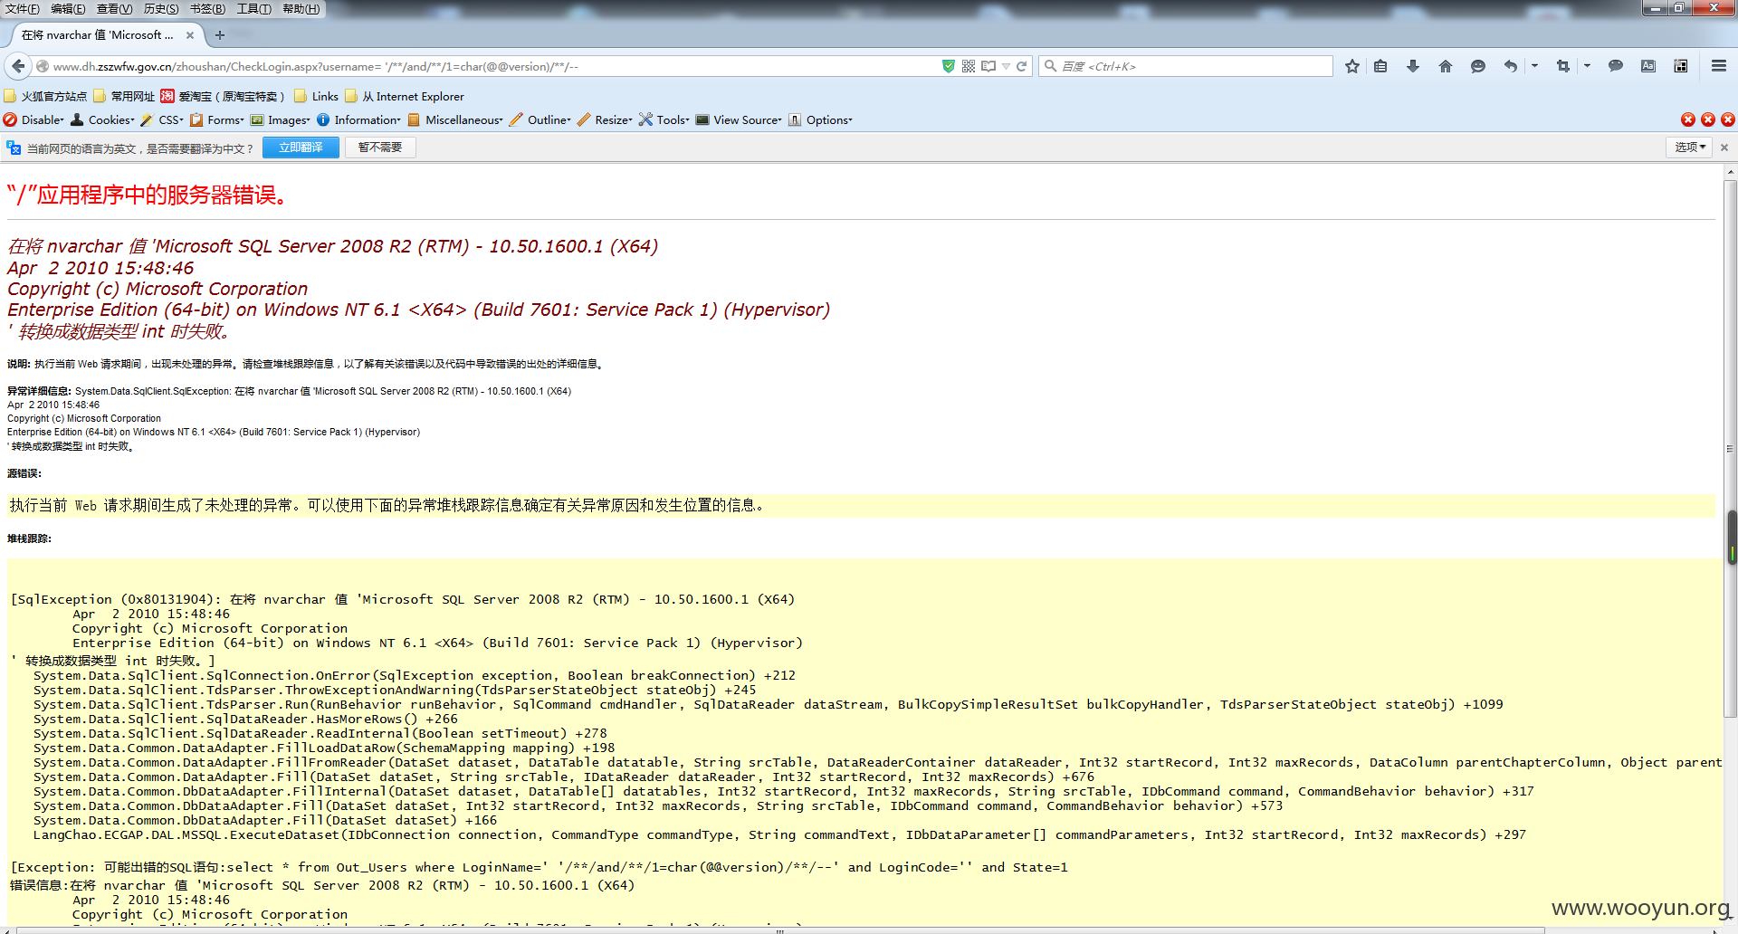1738x934 pixels.
Task: Open the 编辑(E) menu
Action: [68, 9]
